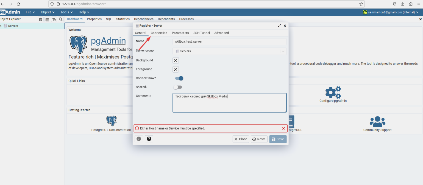423x185 pixels.
Task: Click the Reset button
Action: tap(259, 139)
